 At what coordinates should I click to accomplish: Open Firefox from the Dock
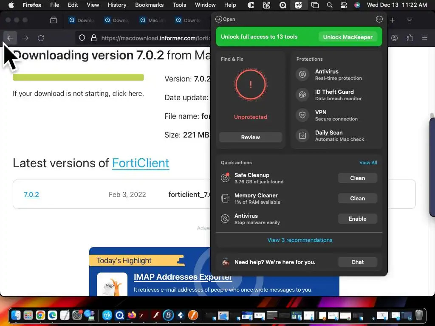click(132, 315)
